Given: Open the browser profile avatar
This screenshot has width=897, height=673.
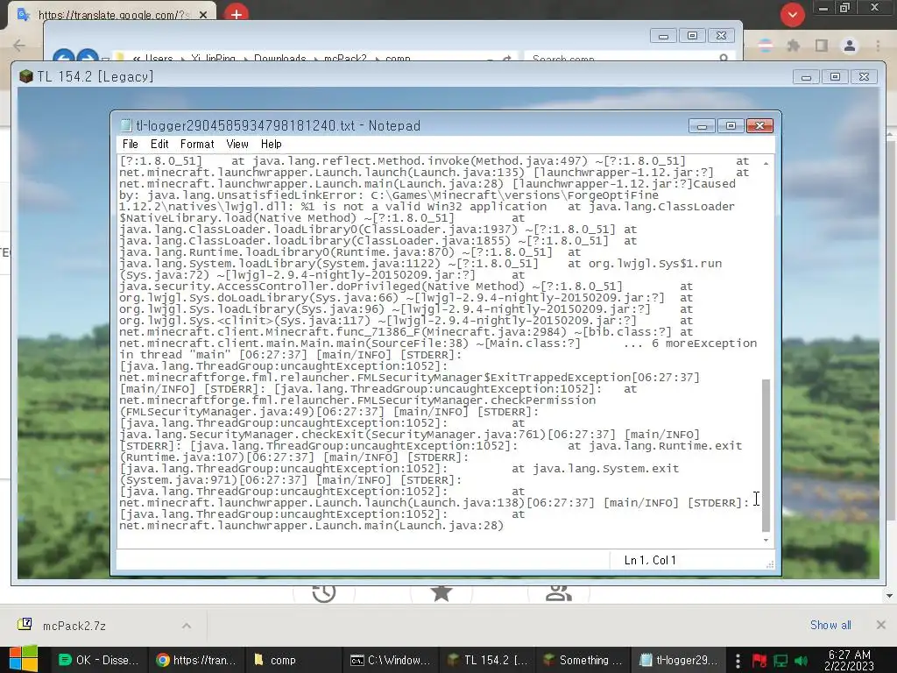Looking at the screenshot, I should 850,46.
